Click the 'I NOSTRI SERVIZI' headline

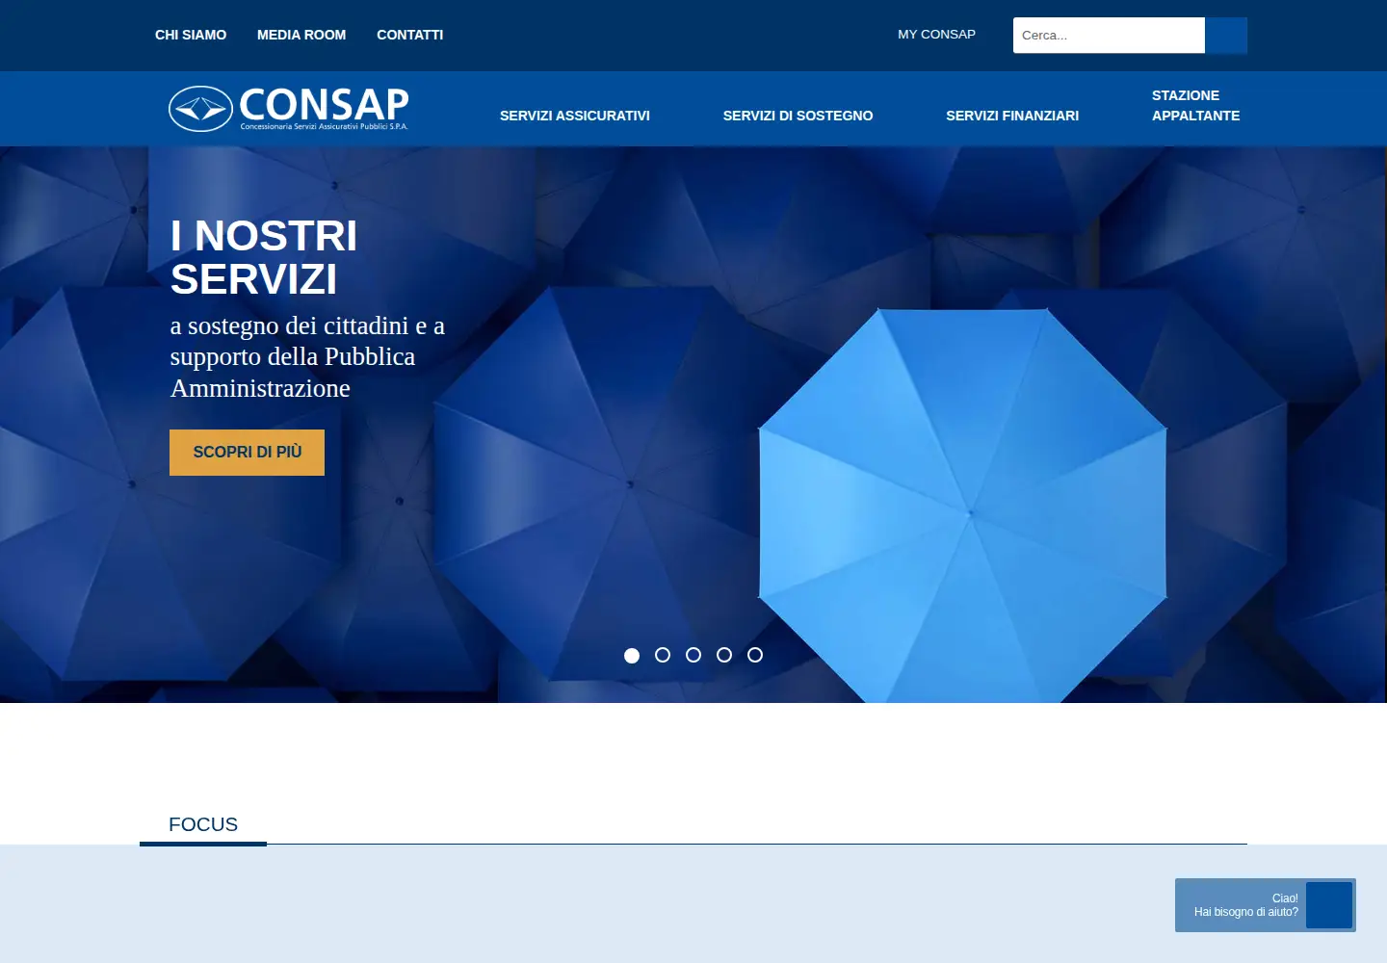[264, 258]
